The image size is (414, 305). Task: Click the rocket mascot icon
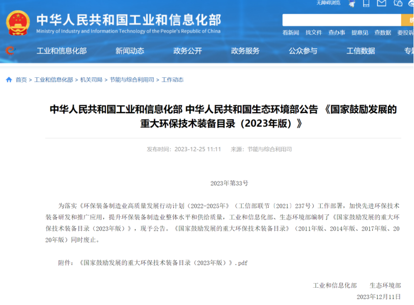[x=352, y=4]
